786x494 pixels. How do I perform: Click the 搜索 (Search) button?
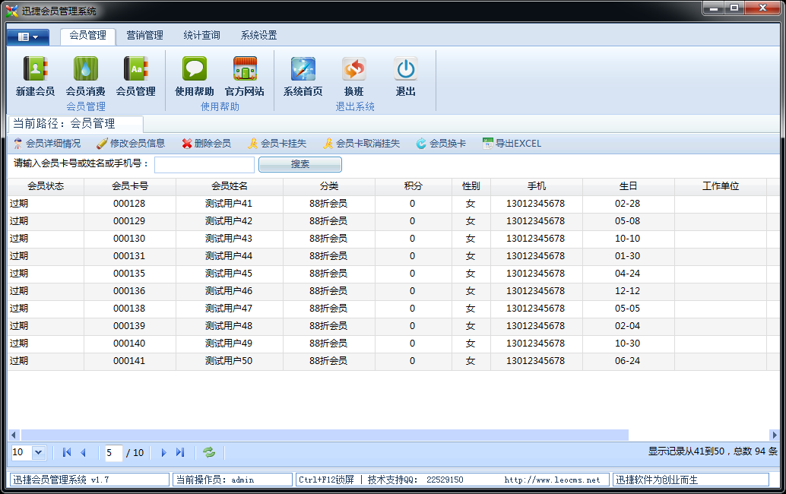coord(300,164)
